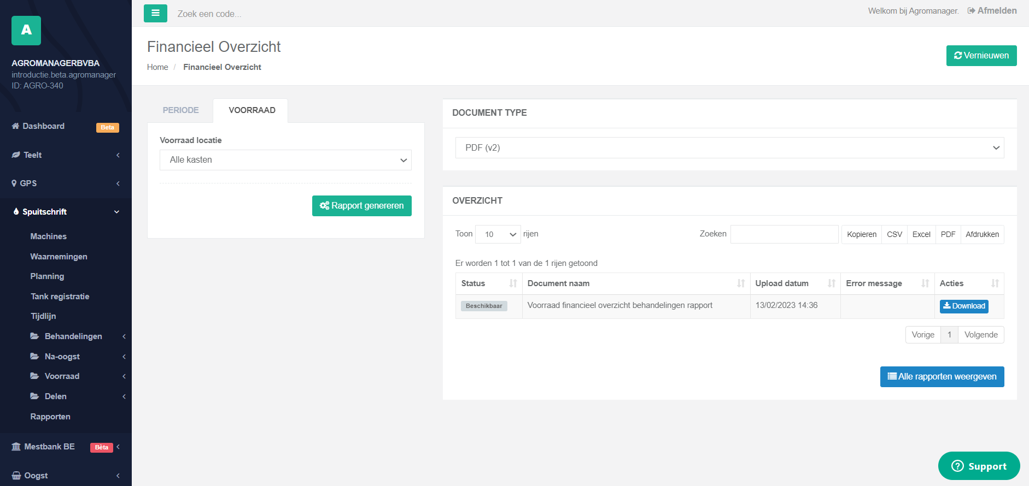
Task: Sort table by Error message arrows
Action: [925, 283]
